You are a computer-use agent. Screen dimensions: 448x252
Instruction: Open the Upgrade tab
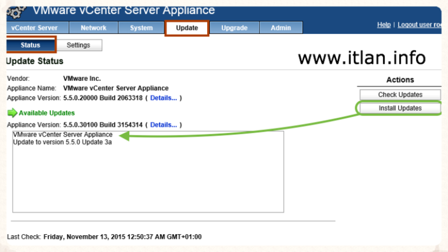(234, 28)
